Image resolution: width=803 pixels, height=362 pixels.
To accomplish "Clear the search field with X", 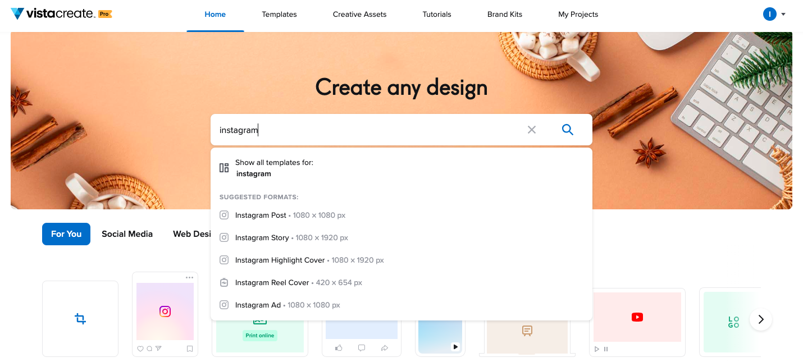I will tap(531, 130).
